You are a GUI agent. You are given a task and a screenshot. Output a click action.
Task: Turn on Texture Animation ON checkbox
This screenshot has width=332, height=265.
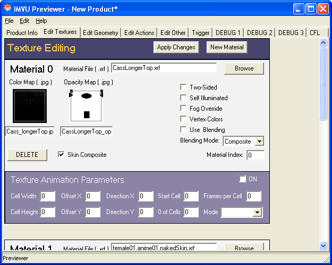[x=243, y=179]
